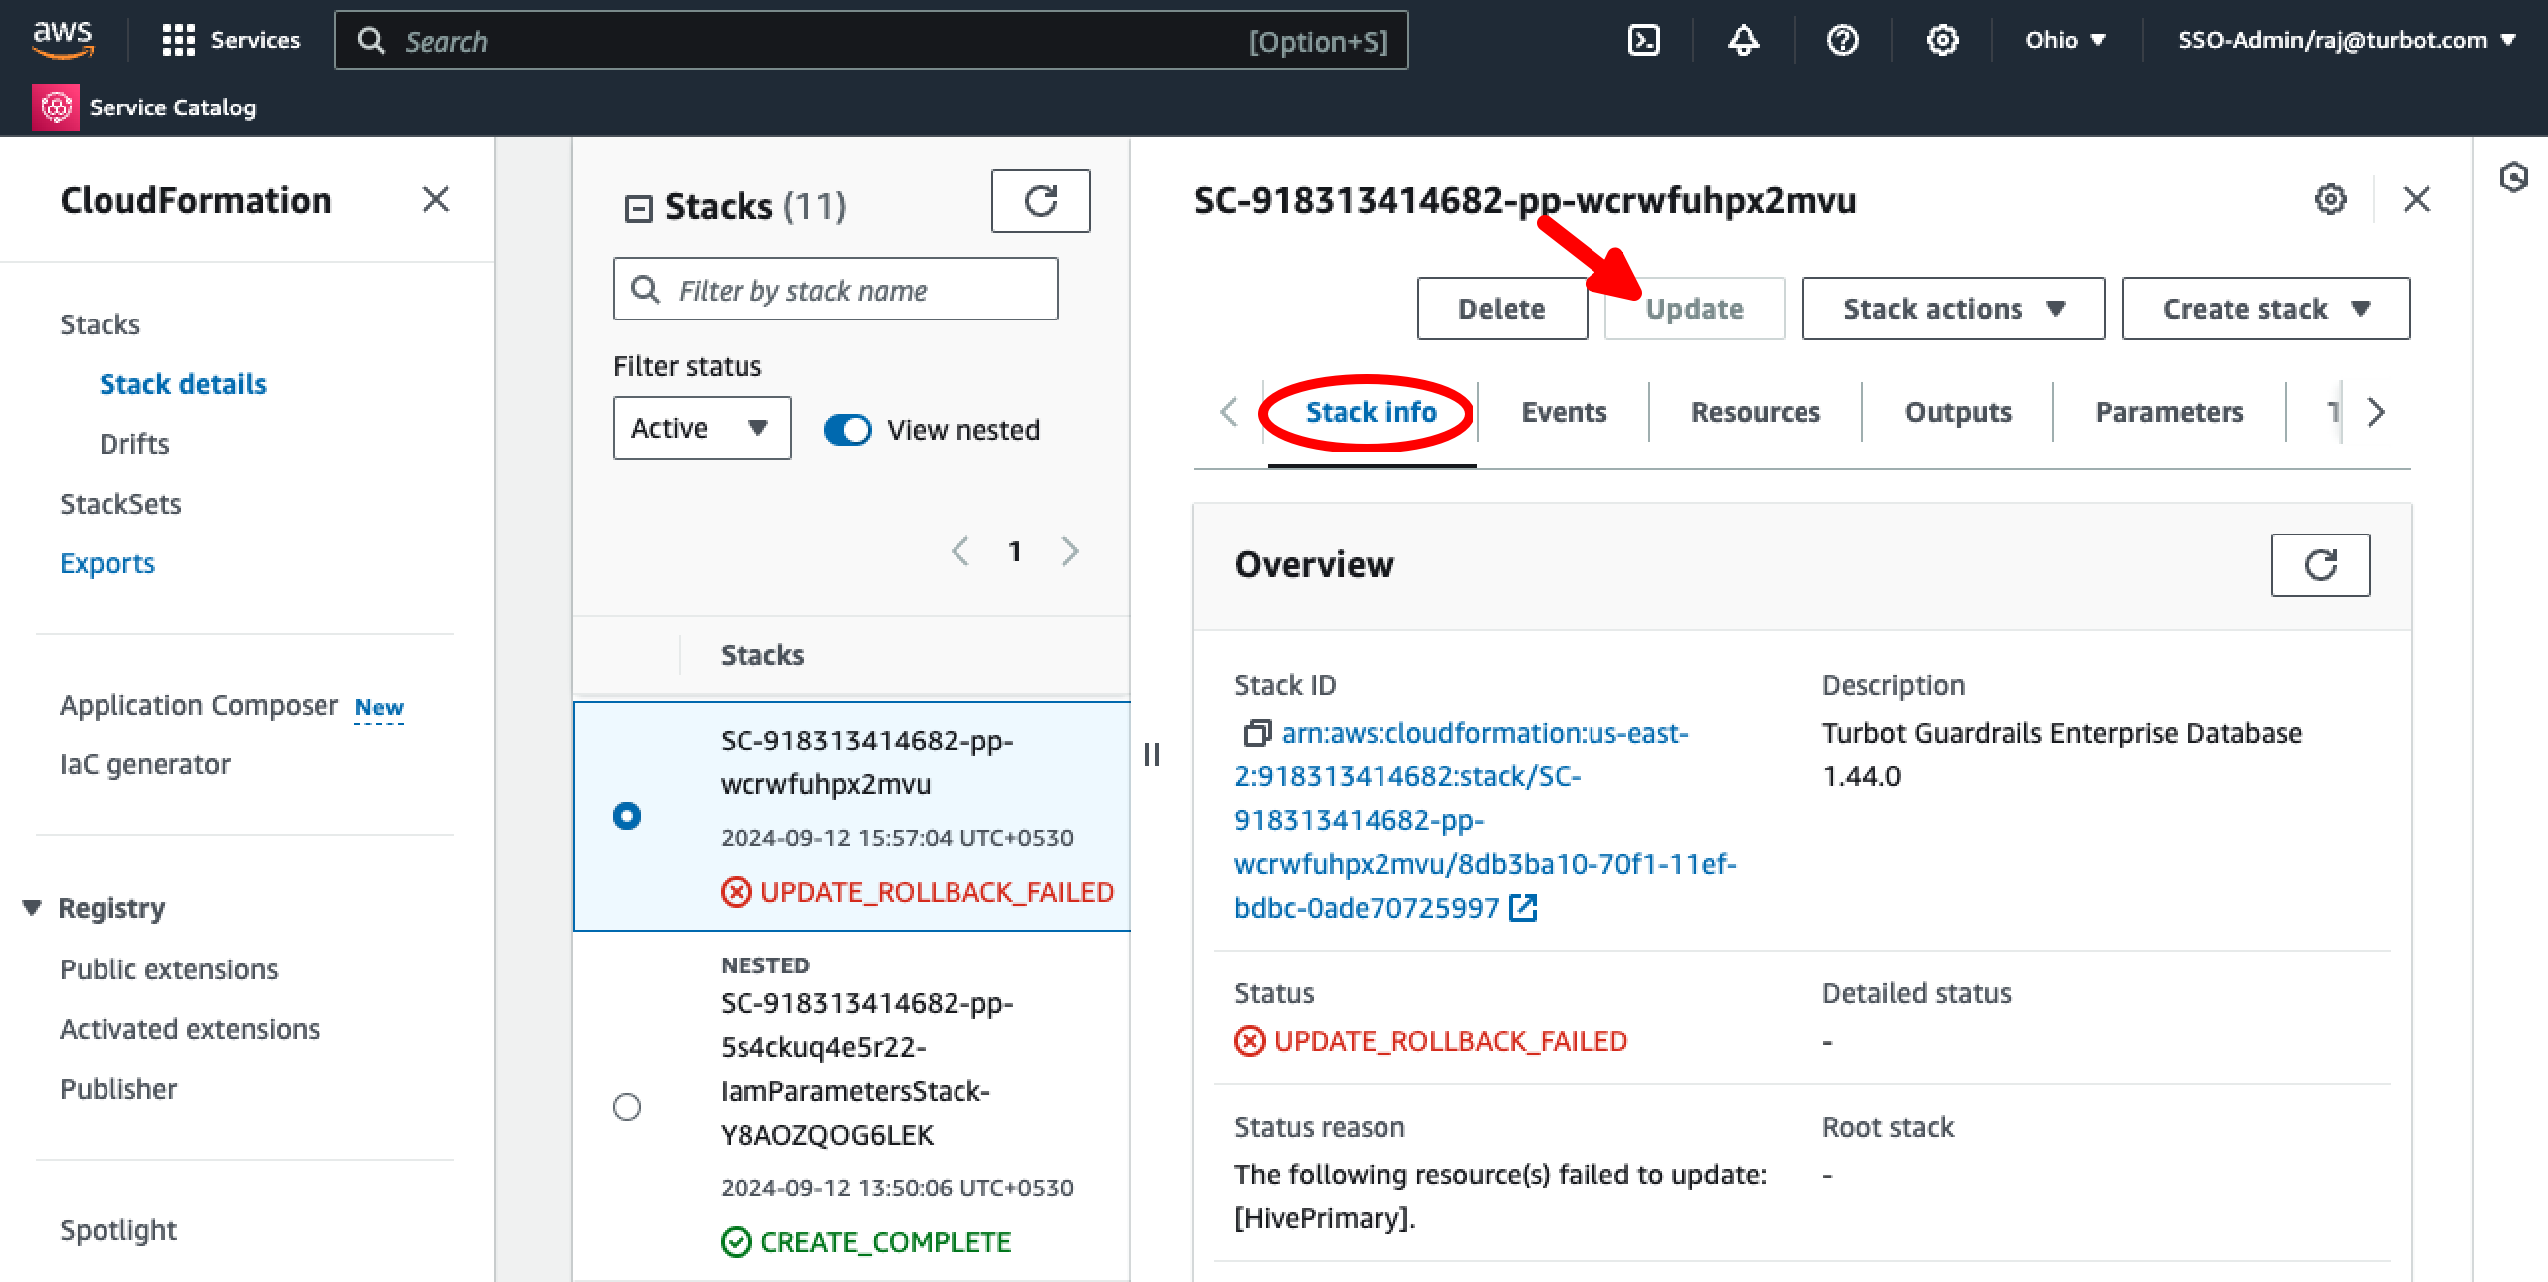Open the Services grid menu

(179, 40)
